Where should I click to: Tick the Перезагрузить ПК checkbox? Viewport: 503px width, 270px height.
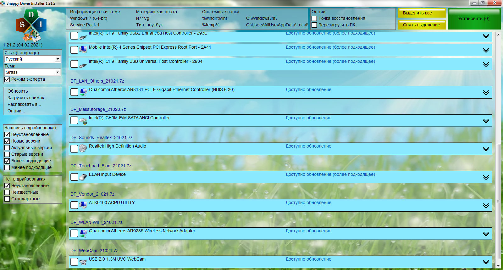(x=314, y=25)
